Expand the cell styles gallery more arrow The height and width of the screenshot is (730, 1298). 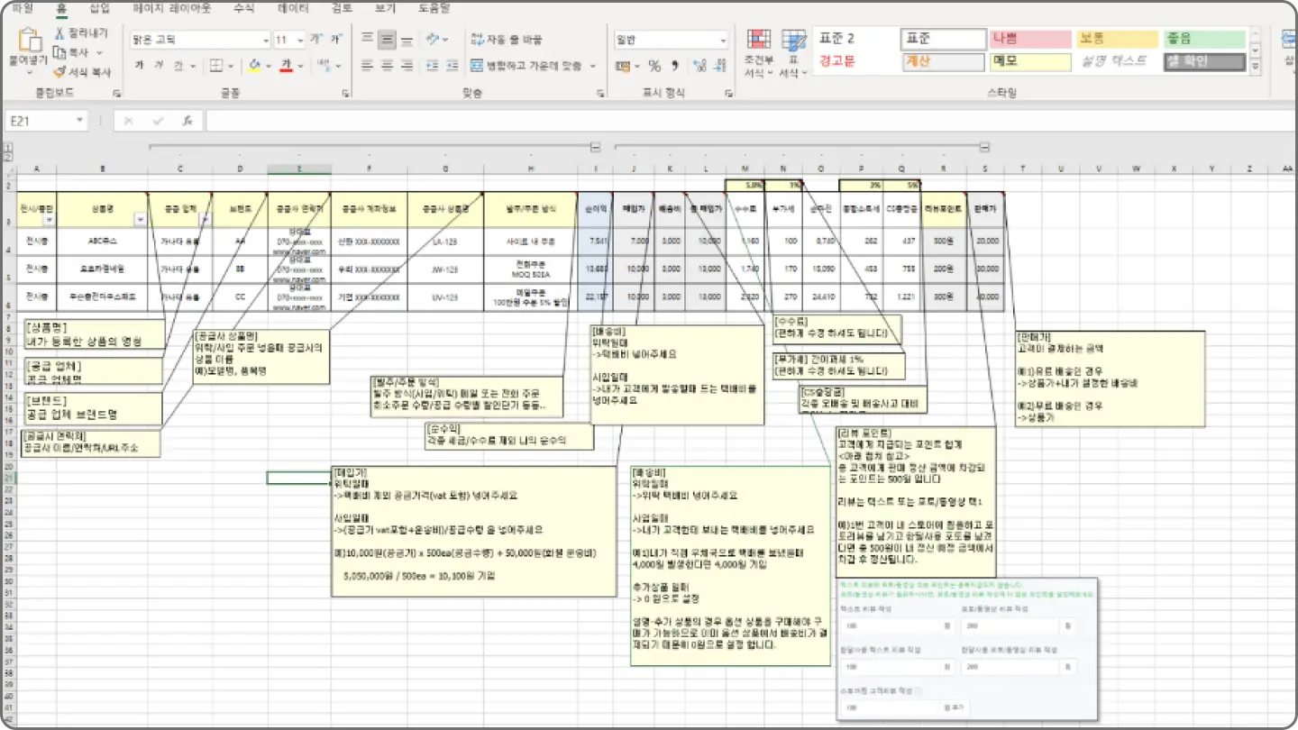[x=1254, y=68]
